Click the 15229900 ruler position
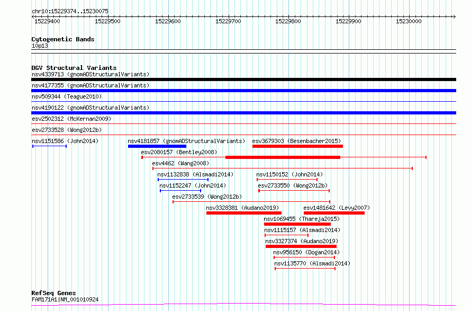The height and width of the screenshot is (311, 471). click(348, 21)
